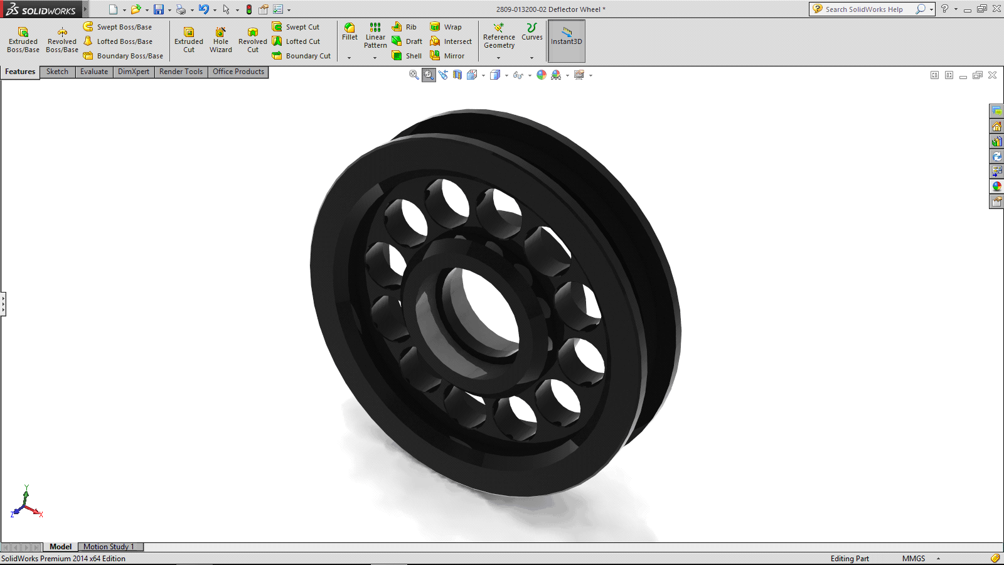Open the unit system menu beside MMGS
Image resolution: width=1004 pixels, height=565 pixels.
939,559
